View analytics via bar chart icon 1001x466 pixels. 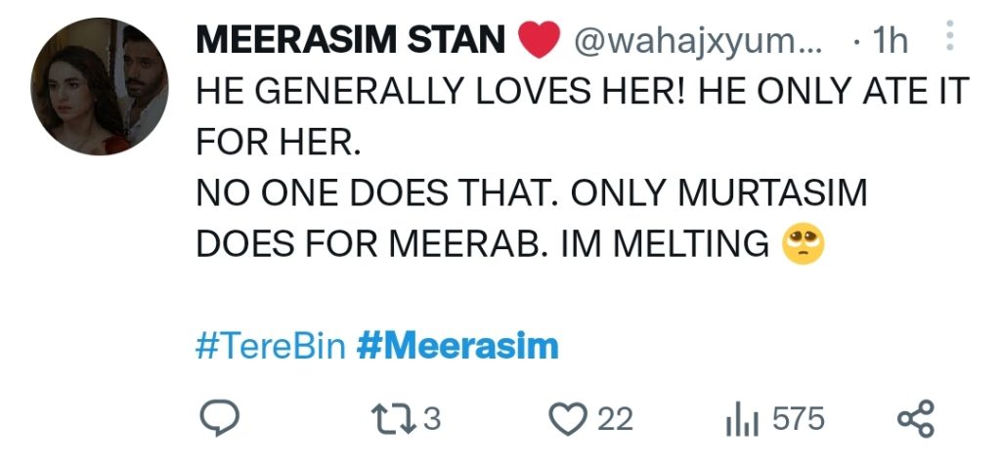742,421
